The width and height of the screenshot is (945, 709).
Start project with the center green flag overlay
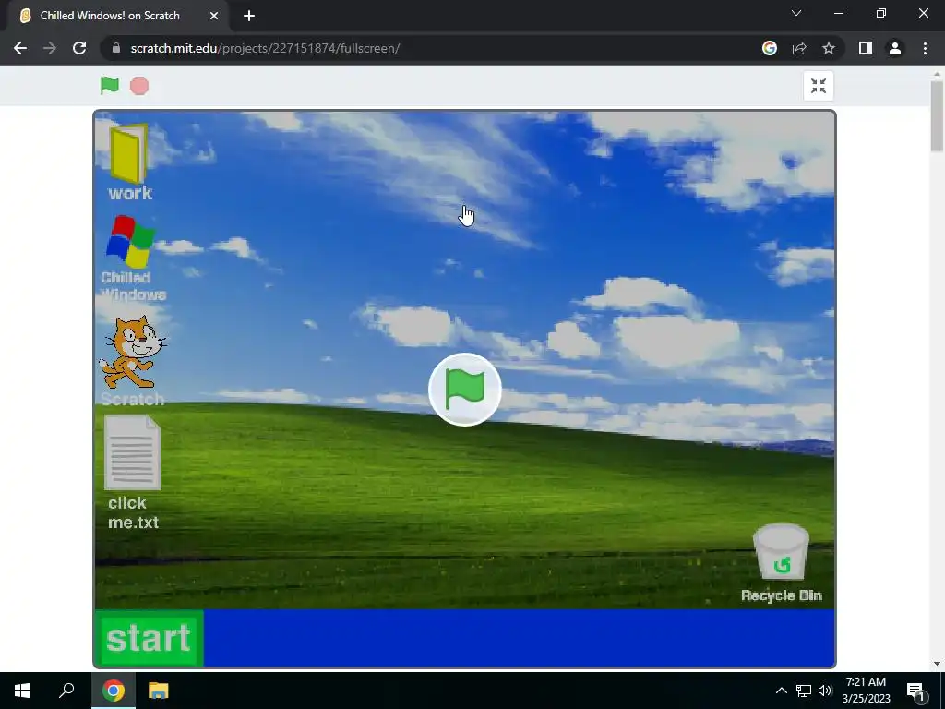[x=465, y=390]
